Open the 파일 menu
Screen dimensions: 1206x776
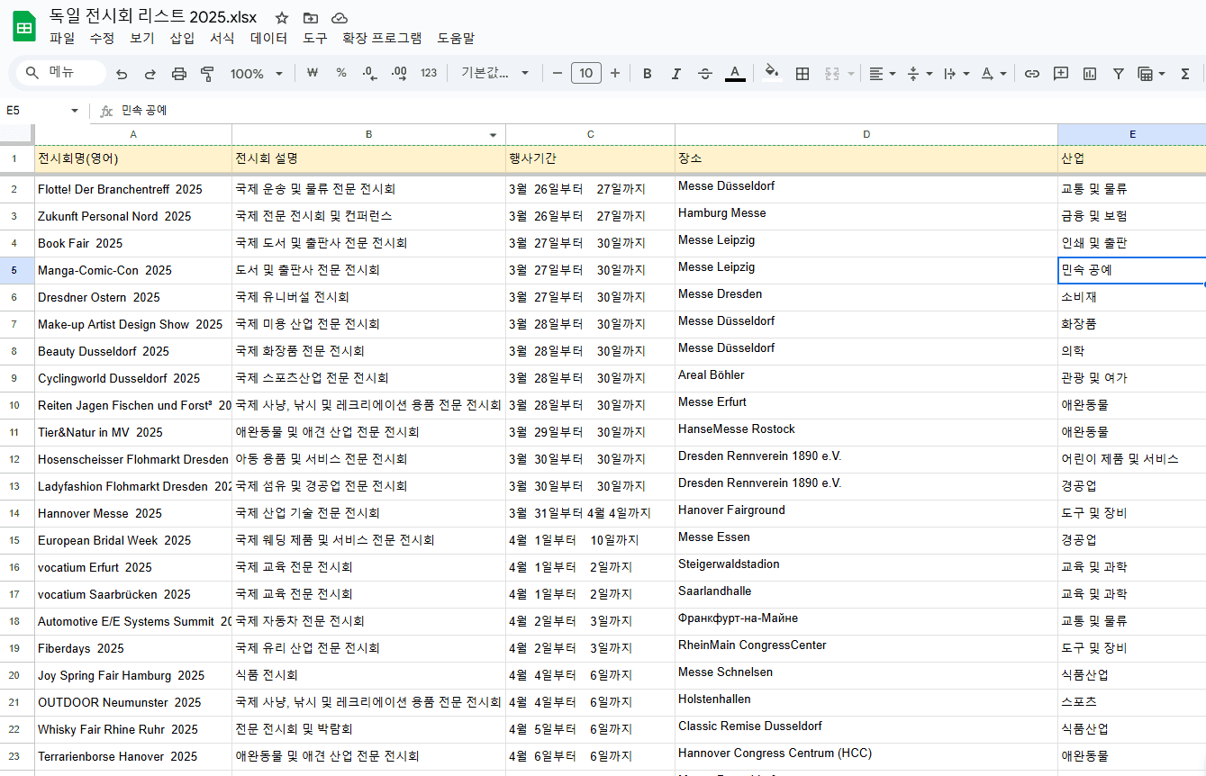click(62, 38)
